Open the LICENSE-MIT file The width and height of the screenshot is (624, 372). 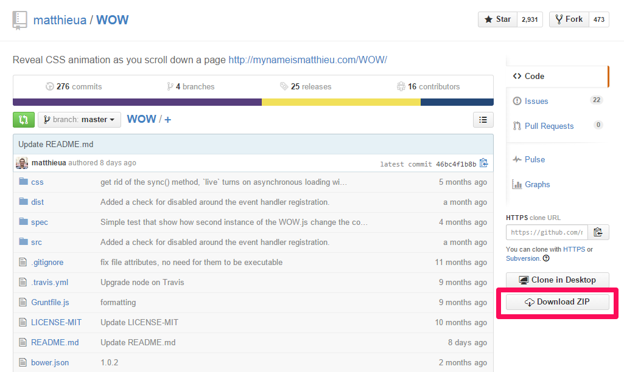(56, 322)
